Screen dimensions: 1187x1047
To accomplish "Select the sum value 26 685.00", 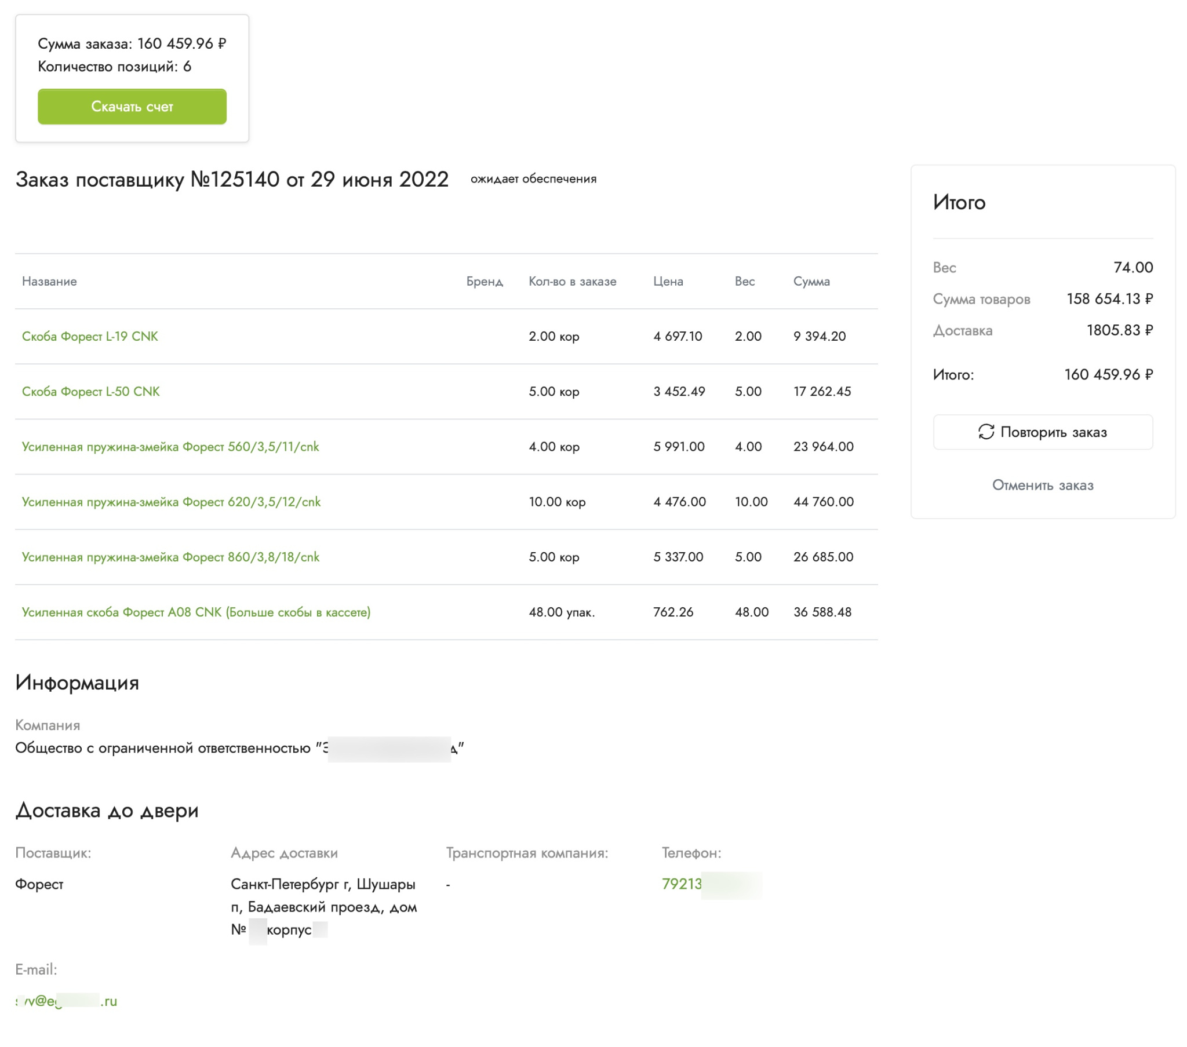I will pyautogui.click(x=824, y=557).
